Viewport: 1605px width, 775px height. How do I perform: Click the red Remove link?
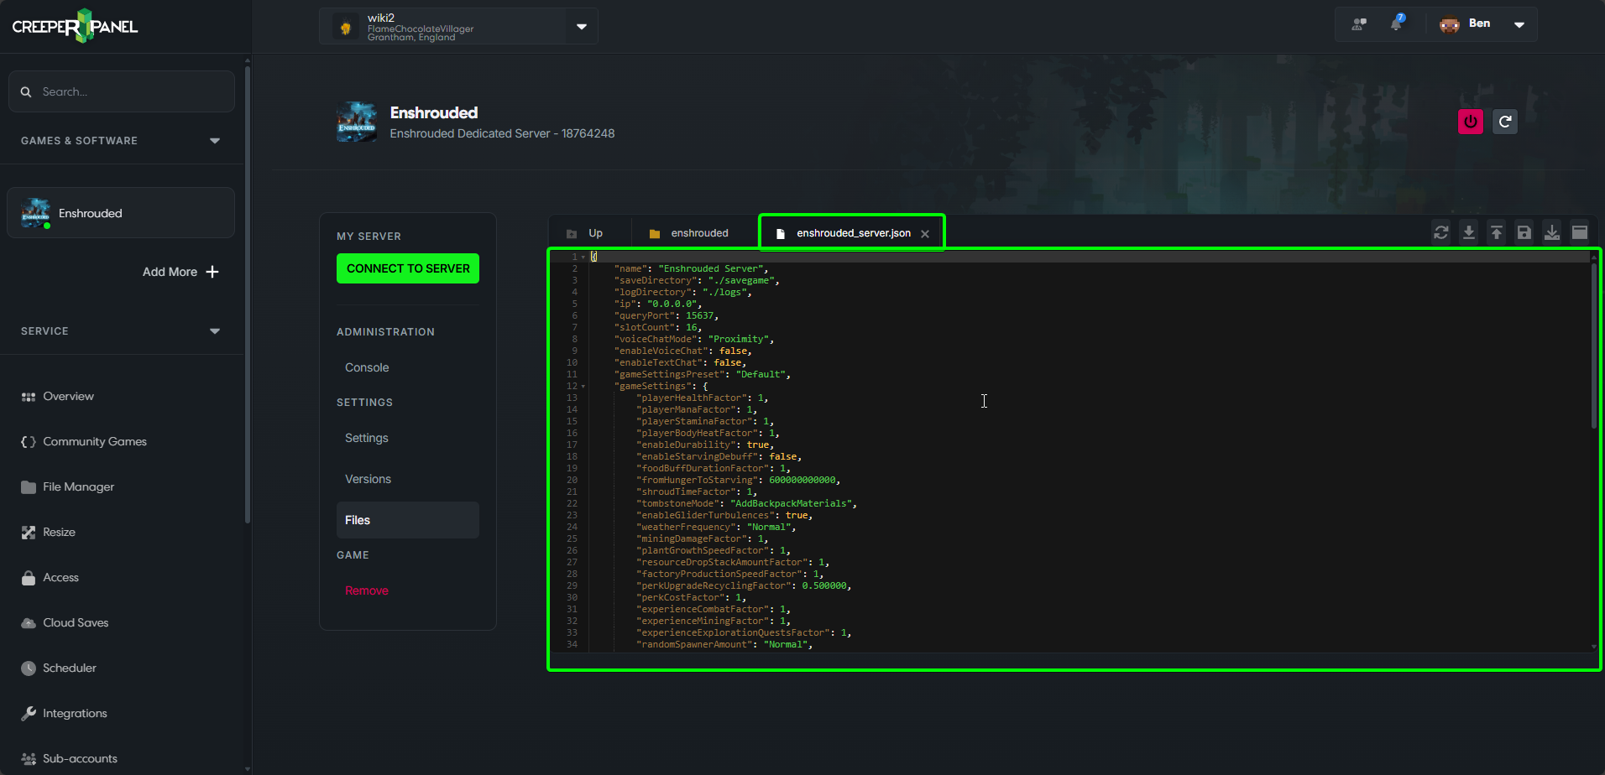[367, 590]
